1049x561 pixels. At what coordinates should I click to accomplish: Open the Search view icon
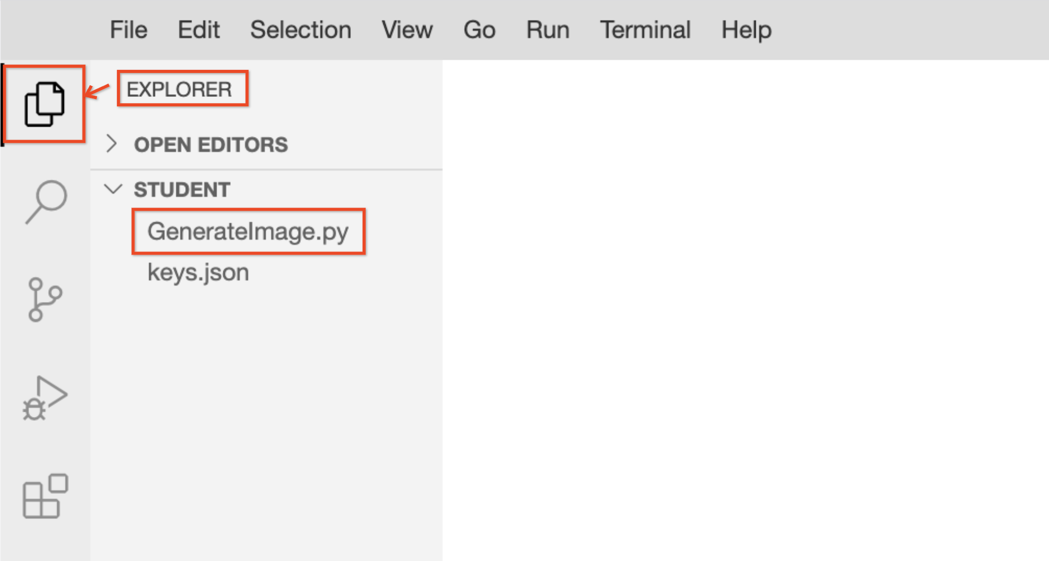pyautogui.click(x=46, y=202)
